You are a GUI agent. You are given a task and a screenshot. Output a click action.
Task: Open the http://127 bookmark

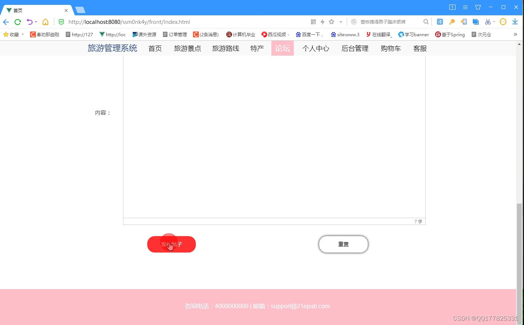79,34
